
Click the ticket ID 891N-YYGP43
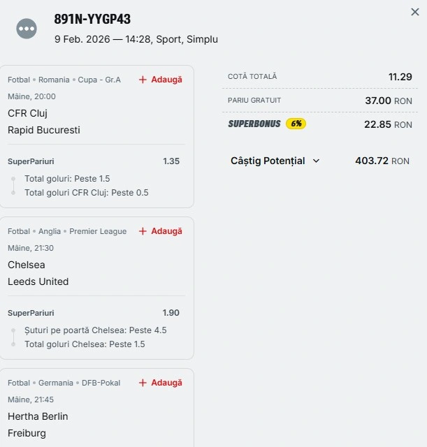point(92,20)
